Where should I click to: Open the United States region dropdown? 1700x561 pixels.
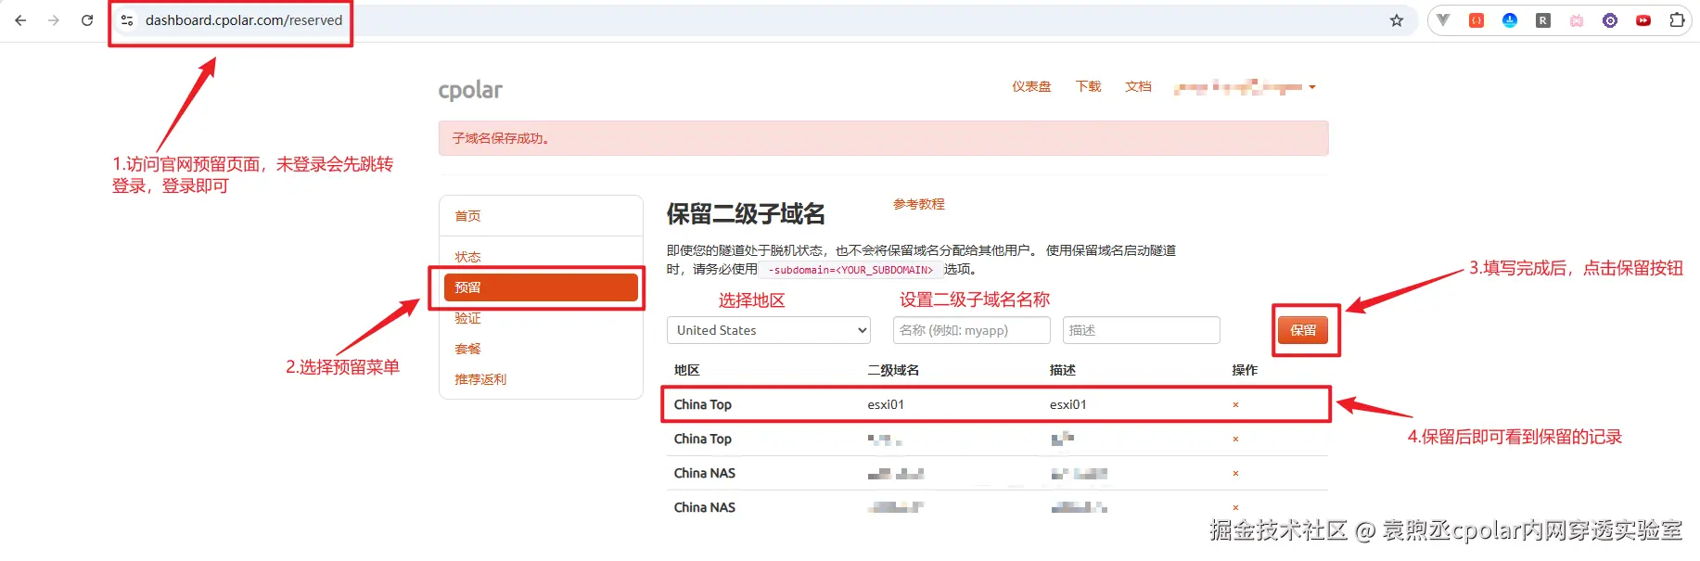pos(769,330)
